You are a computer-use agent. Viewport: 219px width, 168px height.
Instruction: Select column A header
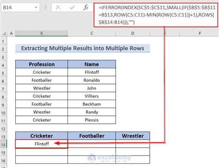click(11, 33)
